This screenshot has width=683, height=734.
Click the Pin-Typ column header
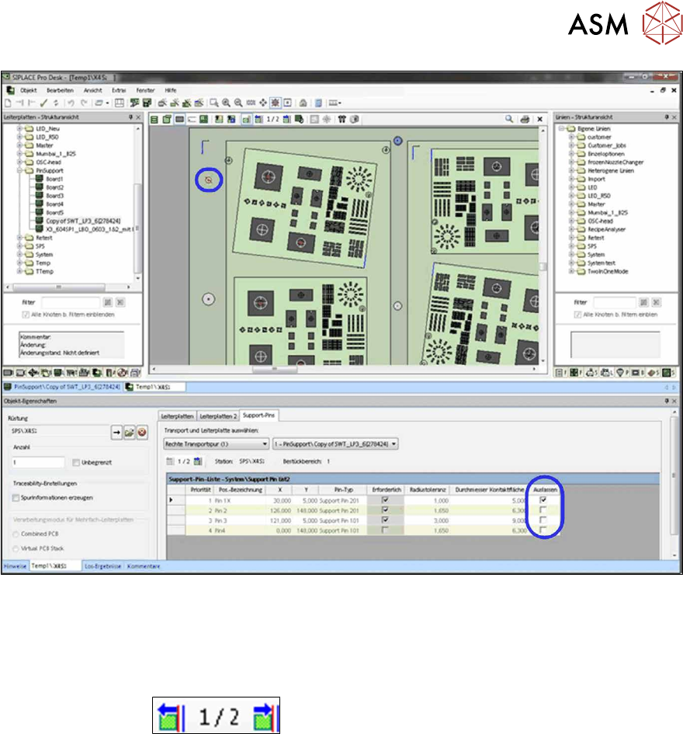[343, 489]
